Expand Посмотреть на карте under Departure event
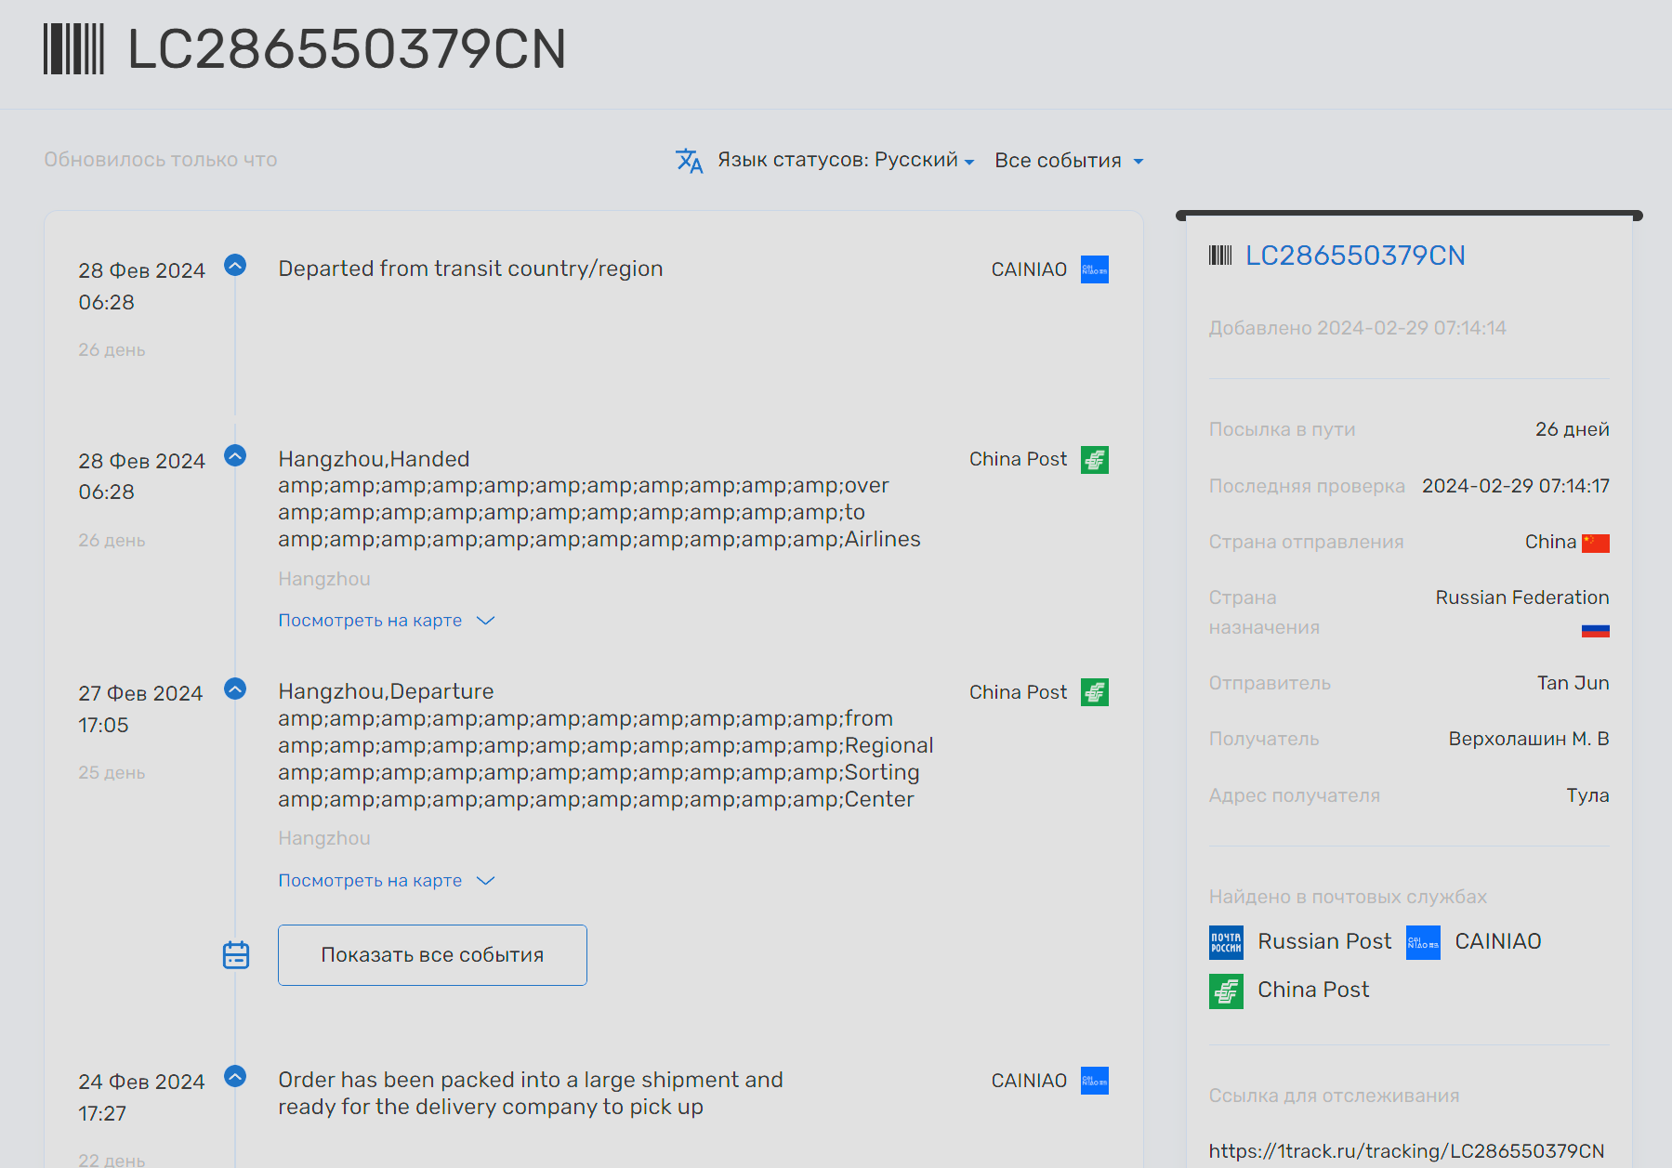Image resolution: width=1672 pixels, height=1168 pixels. [x=386, y=881]
